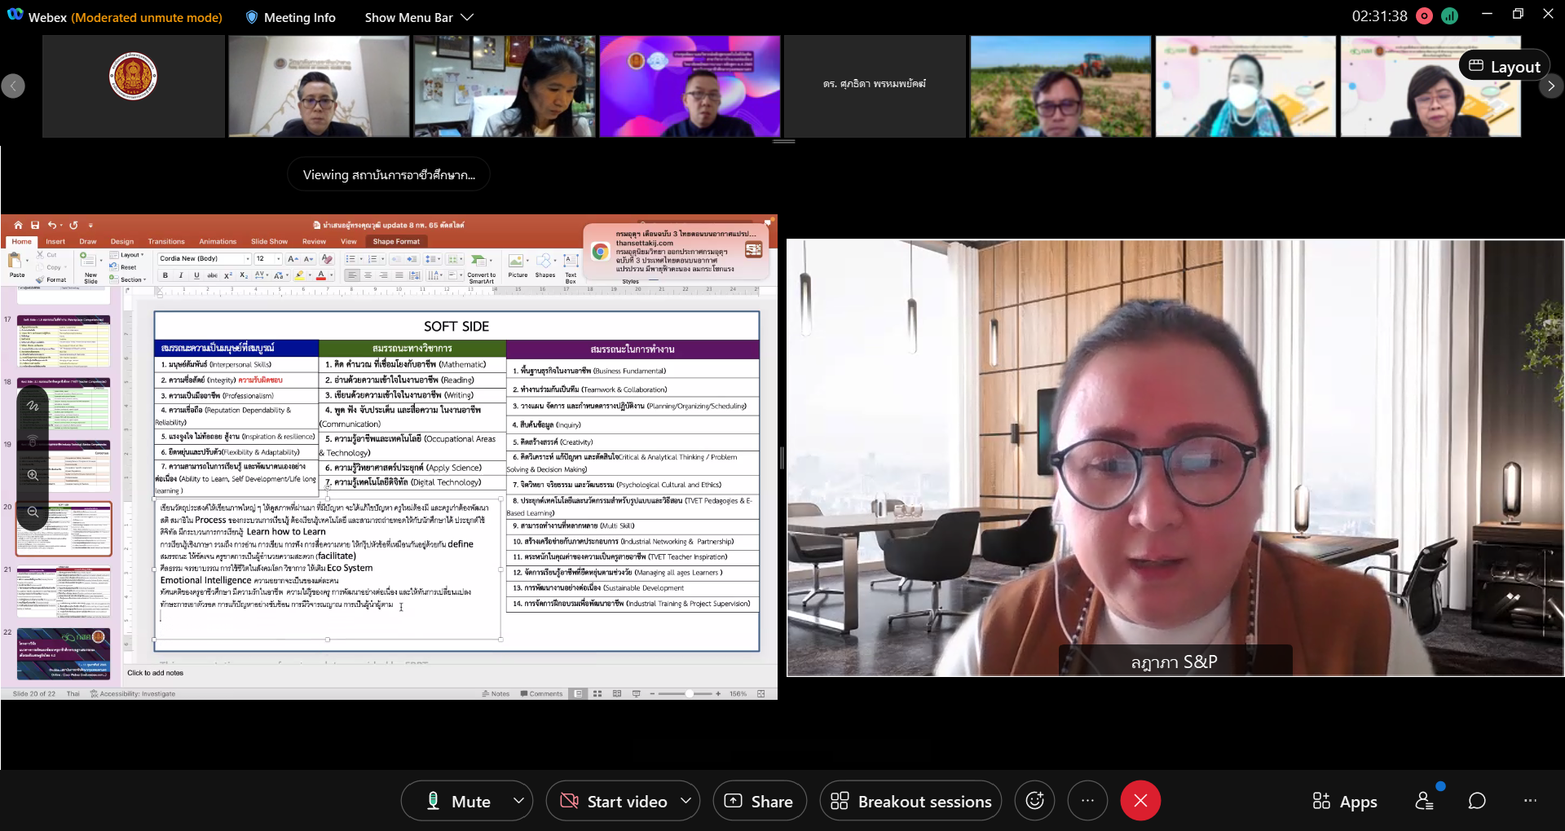Viewport: 1565px width, 831px height.
Task: Switch to the Draw ribbon tab
Action: (x=88, y=241)
